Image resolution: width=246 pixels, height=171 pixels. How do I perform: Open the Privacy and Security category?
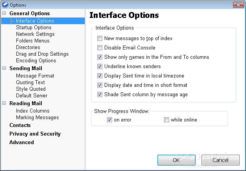35,134
